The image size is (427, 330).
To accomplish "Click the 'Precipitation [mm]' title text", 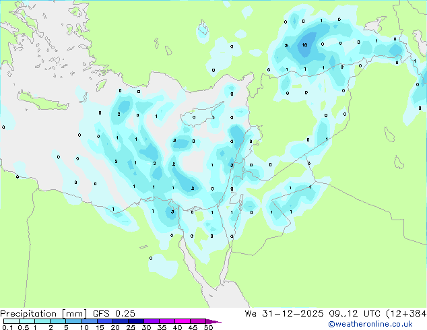I will click(x=44, y=314).
